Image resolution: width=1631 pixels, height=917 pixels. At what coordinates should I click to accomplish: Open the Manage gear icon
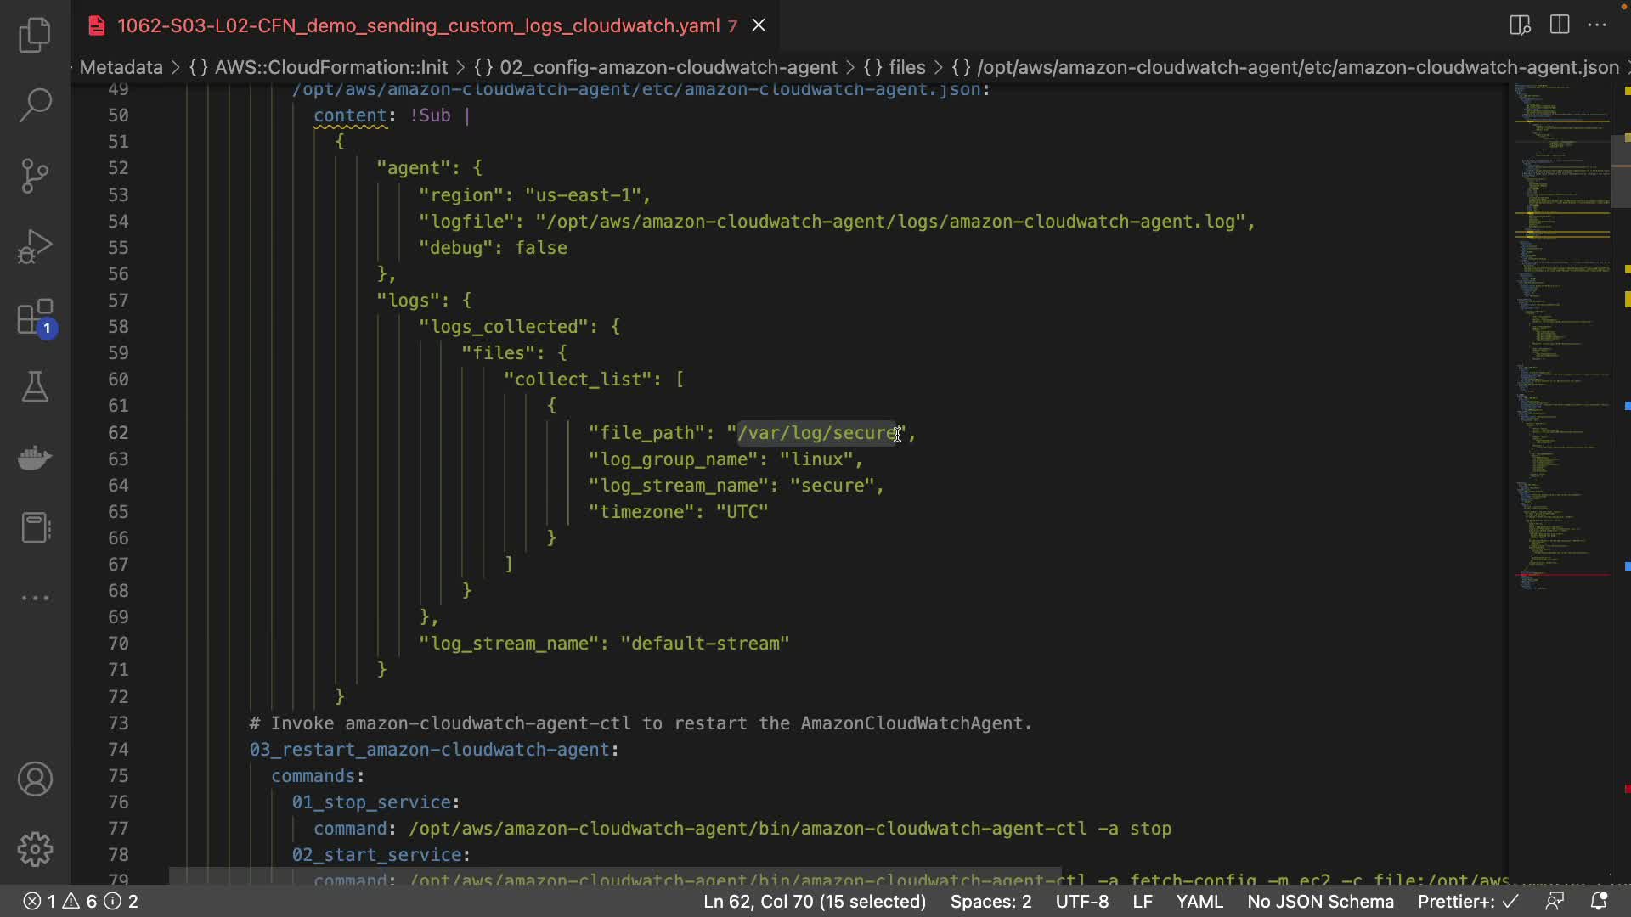(x=35, y=849)
